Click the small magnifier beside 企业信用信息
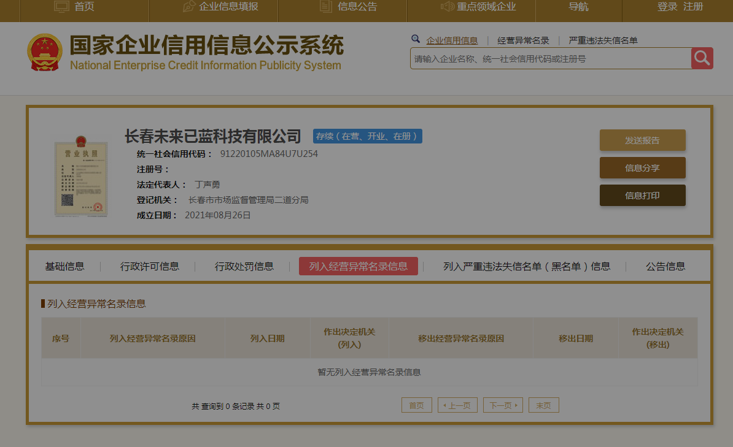The height and width of the screenshot is (447, 733). click(x=415, y=39)
